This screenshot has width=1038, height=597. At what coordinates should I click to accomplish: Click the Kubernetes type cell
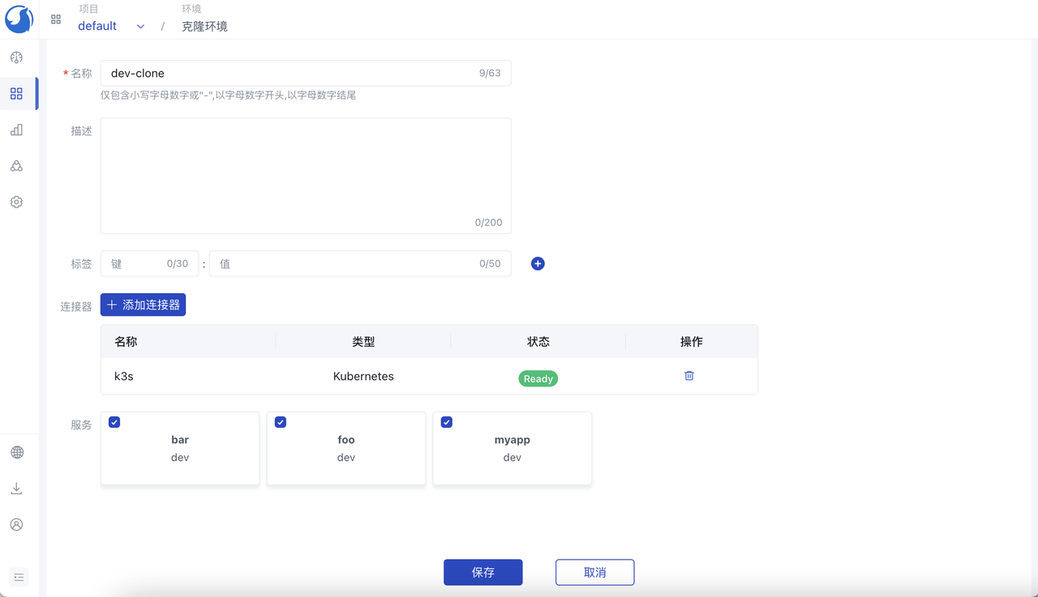coord(363,377)
